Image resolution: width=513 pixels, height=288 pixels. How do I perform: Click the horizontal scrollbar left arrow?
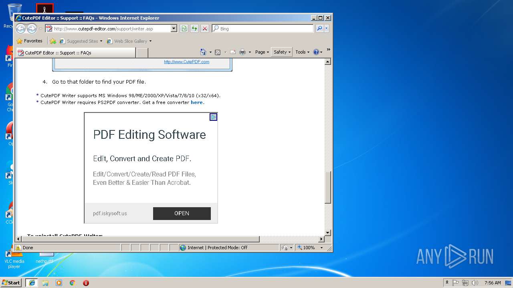(18, 239)
